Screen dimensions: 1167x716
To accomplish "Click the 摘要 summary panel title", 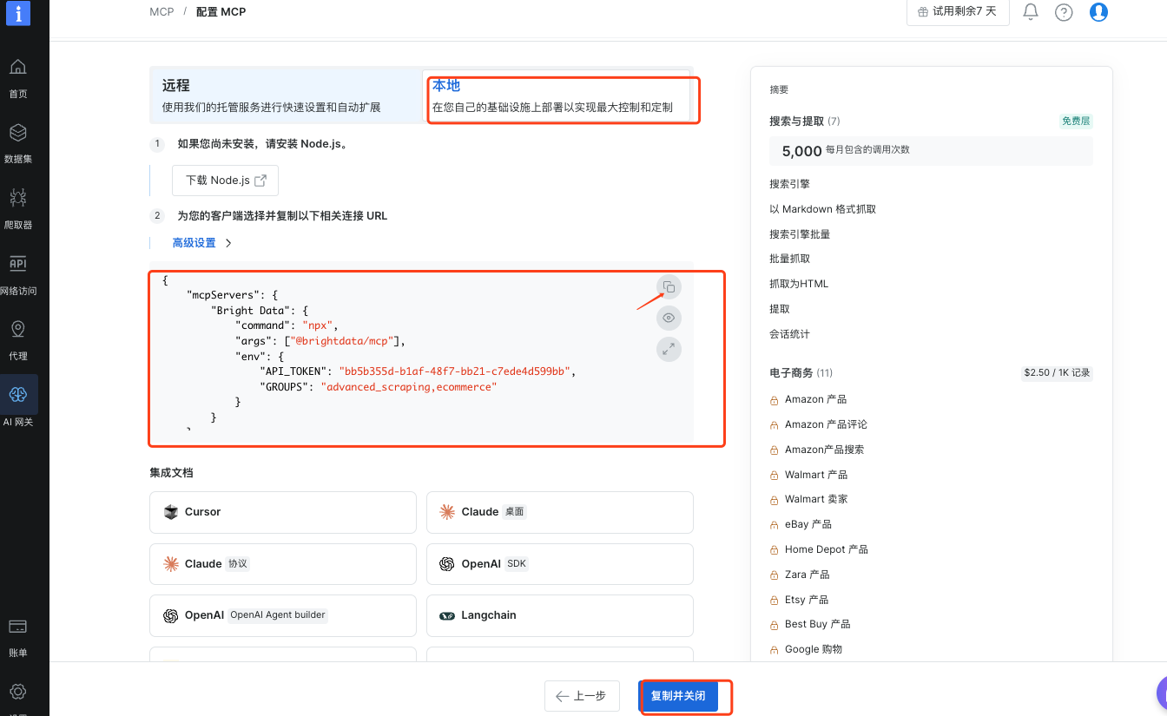I will 779,89.
